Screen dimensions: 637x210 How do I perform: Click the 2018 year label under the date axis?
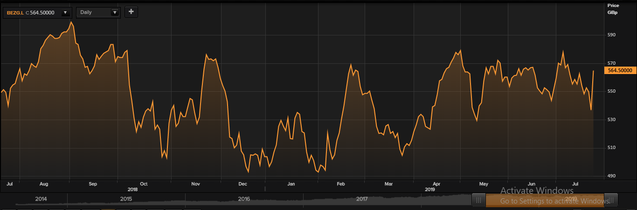click(x=132, y=190)
